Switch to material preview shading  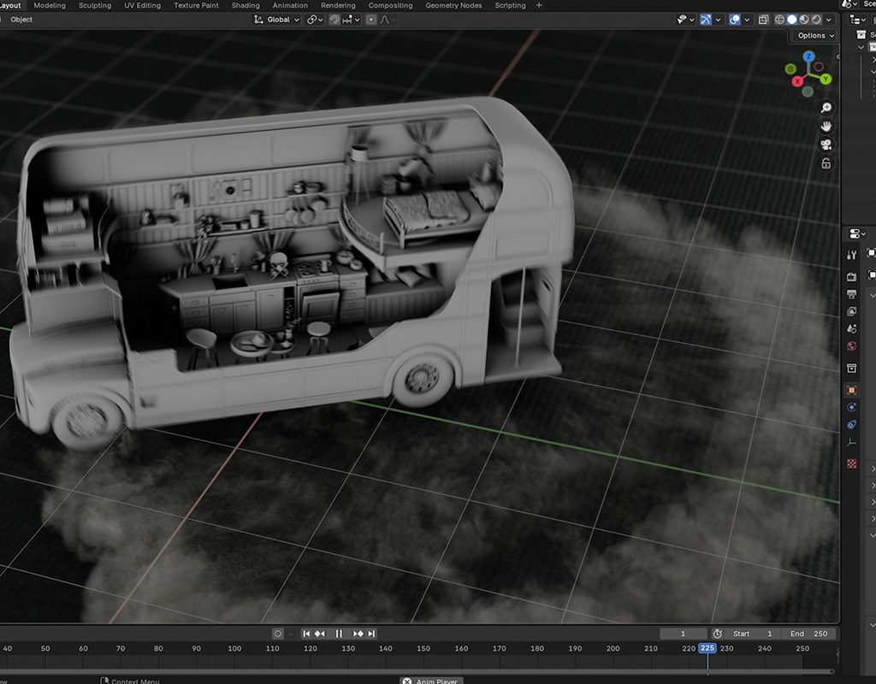pyautogui.click(x=804, y=20)
